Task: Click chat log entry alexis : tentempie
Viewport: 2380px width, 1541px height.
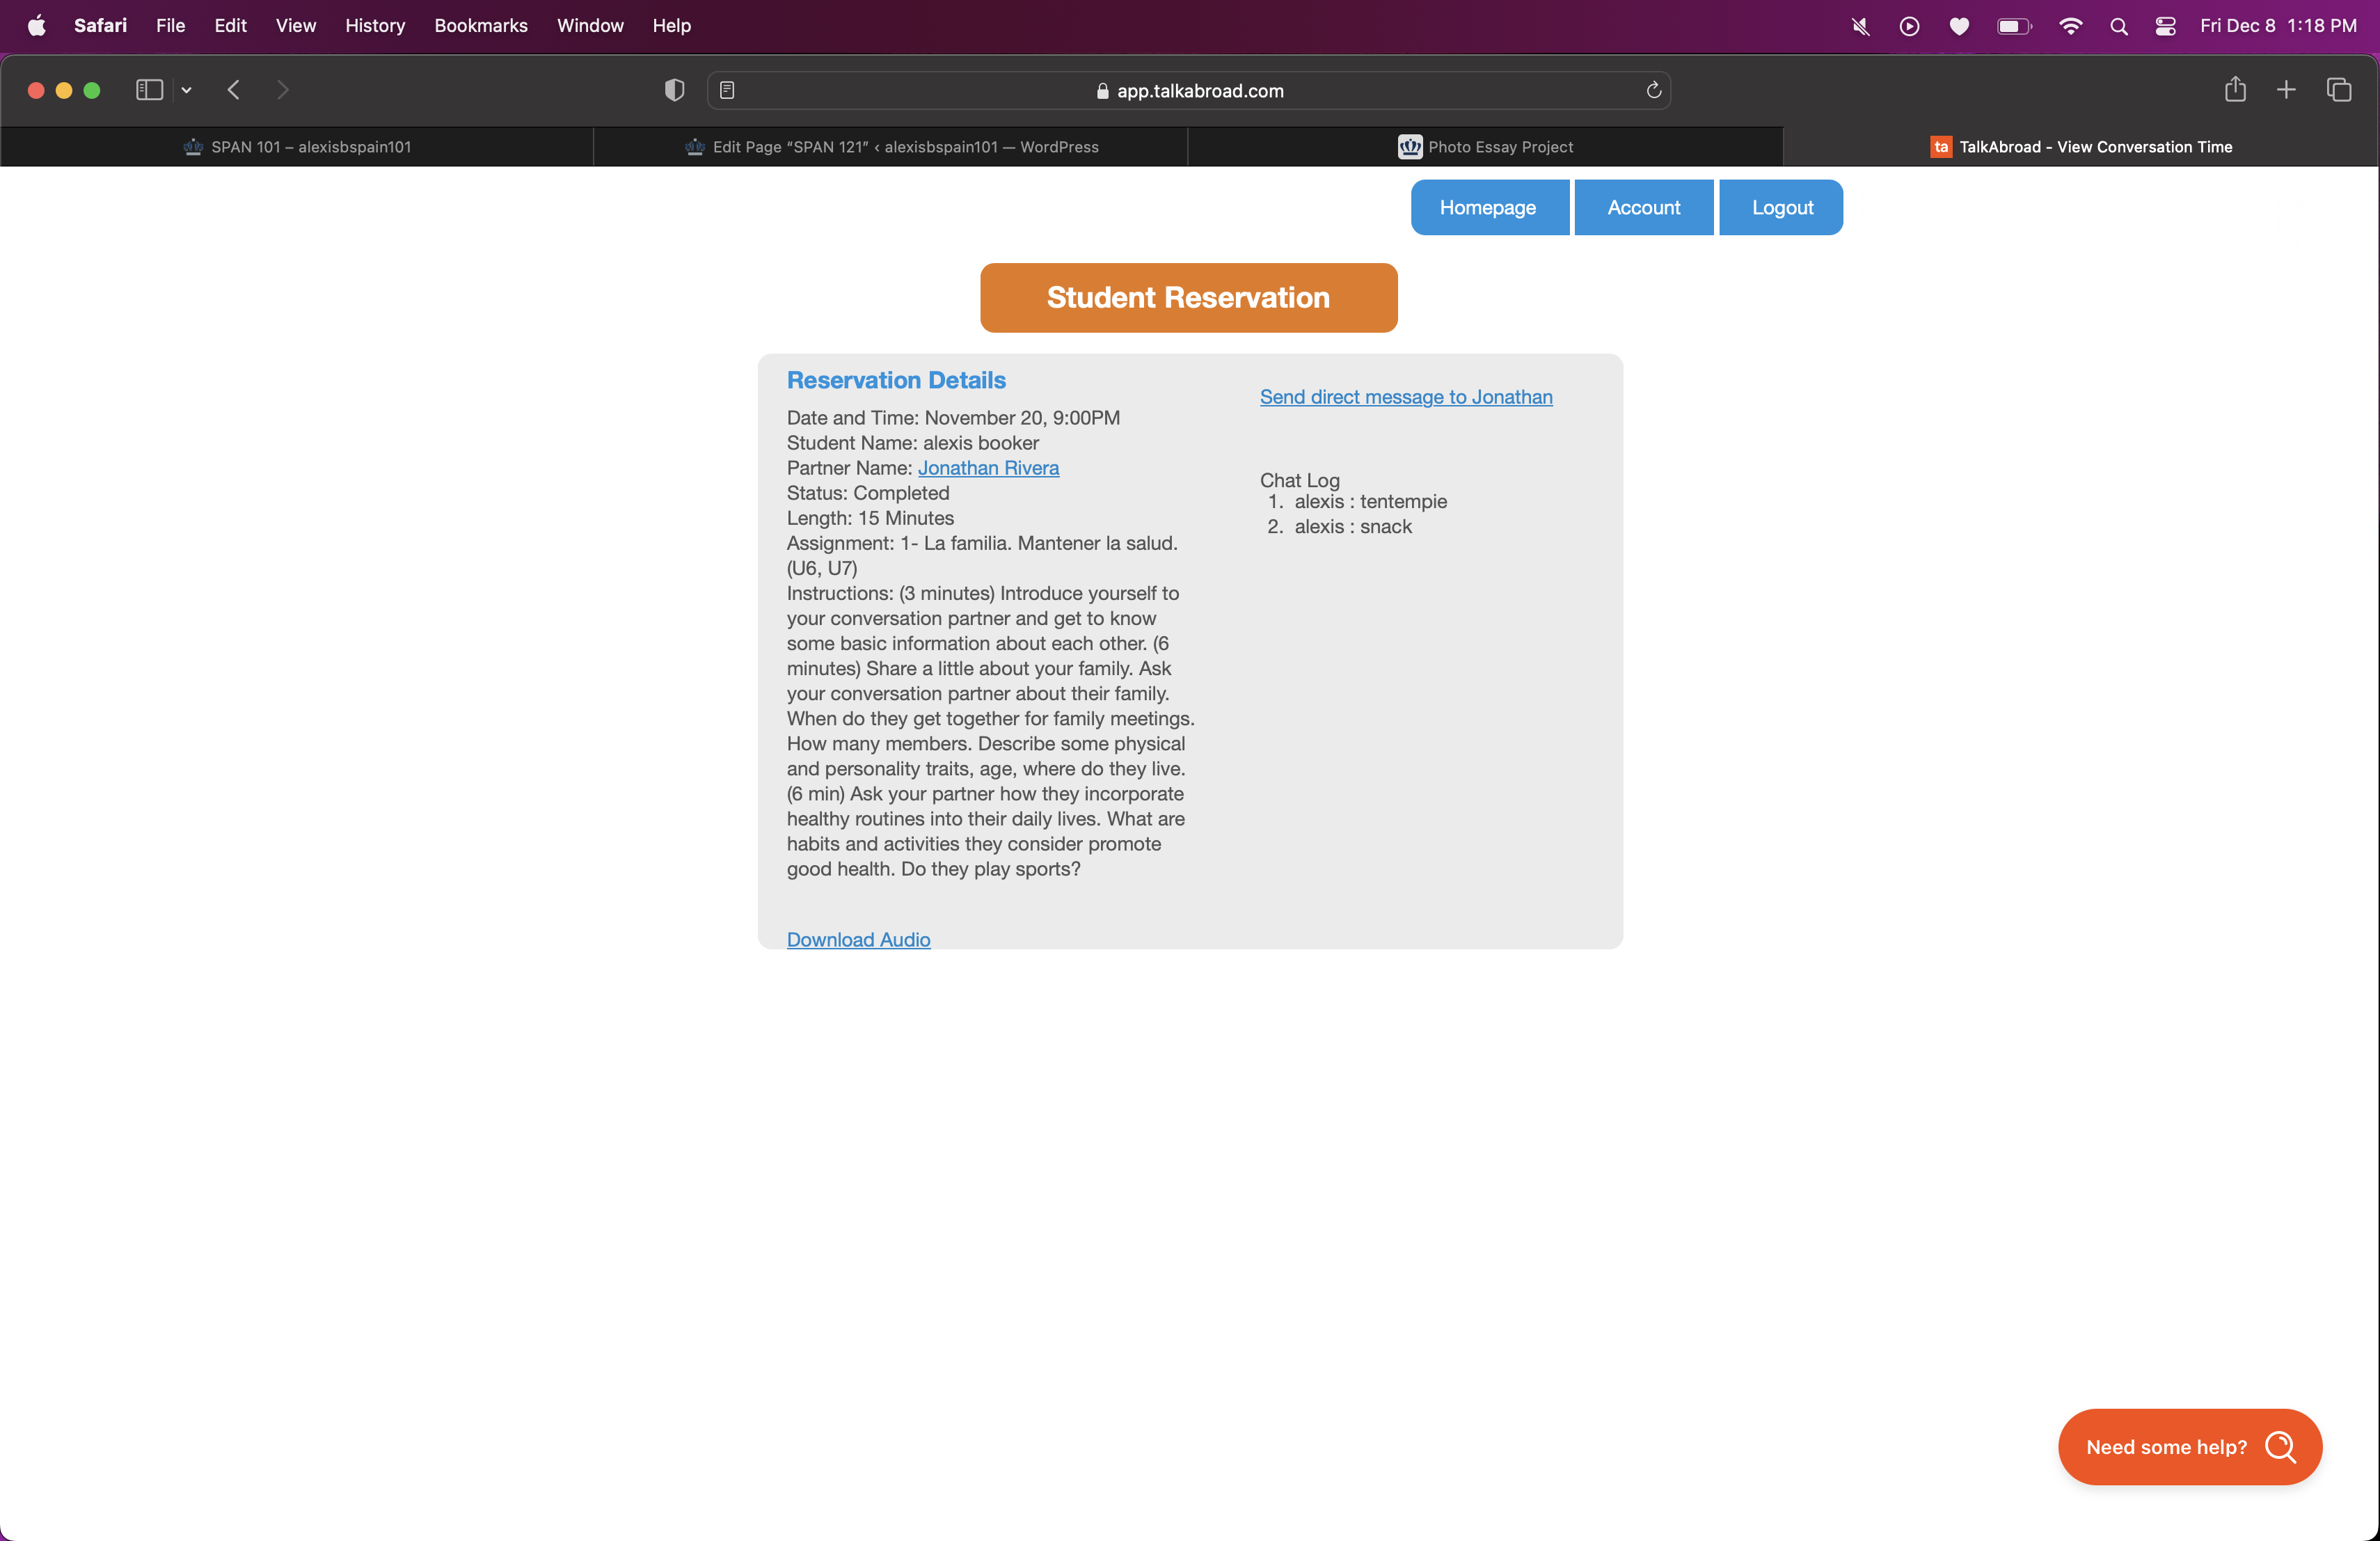Action: tap(1370, 501)
